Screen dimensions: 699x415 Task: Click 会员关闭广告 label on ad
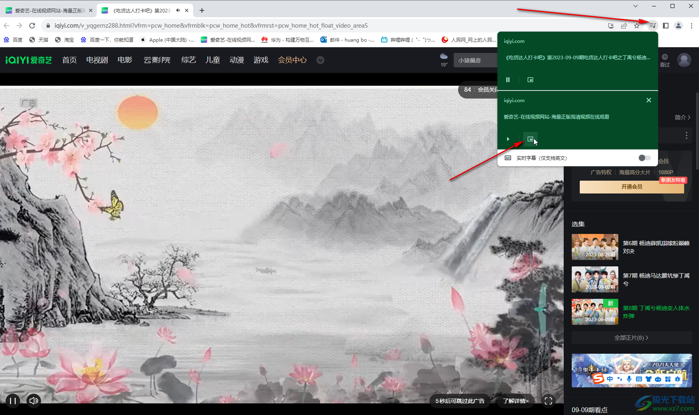click(487, 90)
